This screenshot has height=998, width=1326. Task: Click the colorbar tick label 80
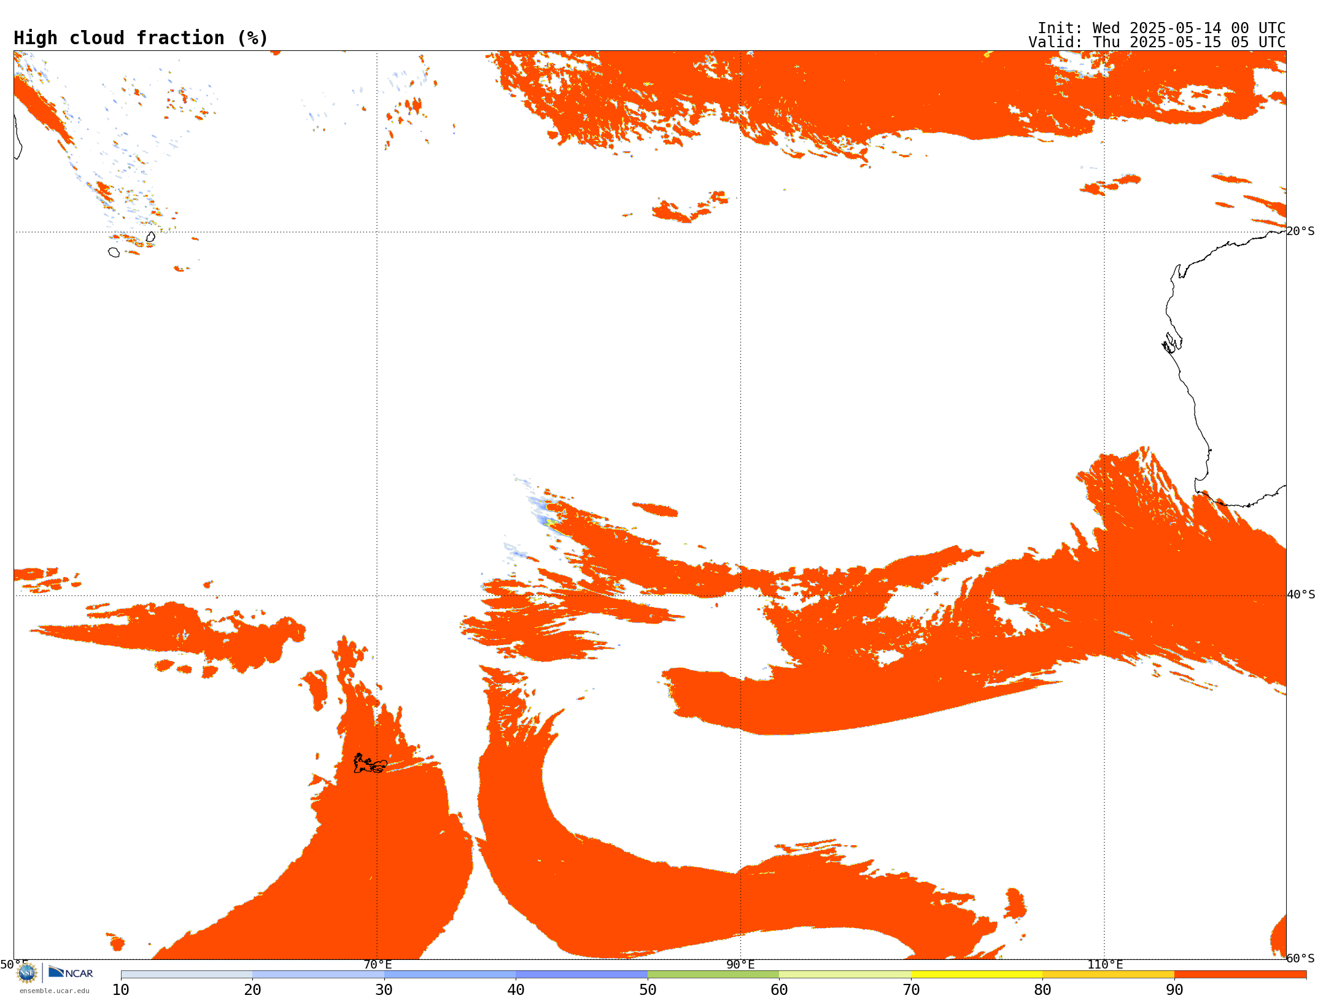1042,990
